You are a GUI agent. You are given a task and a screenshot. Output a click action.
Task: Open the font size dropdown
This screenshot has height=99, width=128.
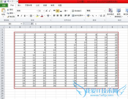pyautogui.click(x=44, y=11)
